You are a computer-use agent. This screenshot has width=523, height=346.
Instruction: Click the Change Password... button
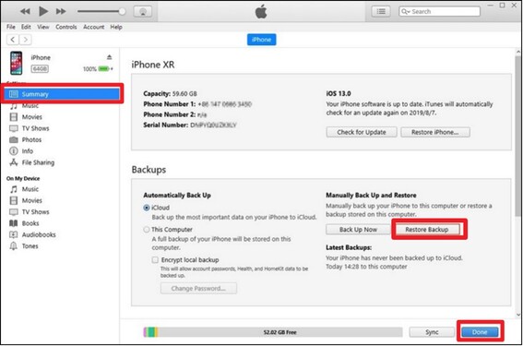[x=198, y=288]
